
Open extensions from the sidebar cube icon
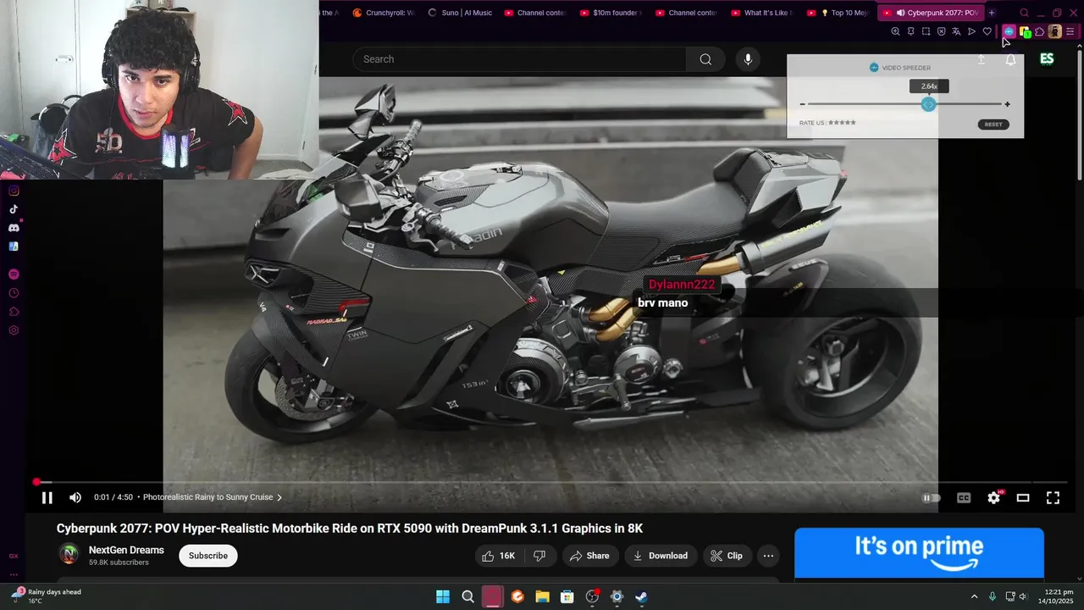pyautogui.click(x=14, y=312)
